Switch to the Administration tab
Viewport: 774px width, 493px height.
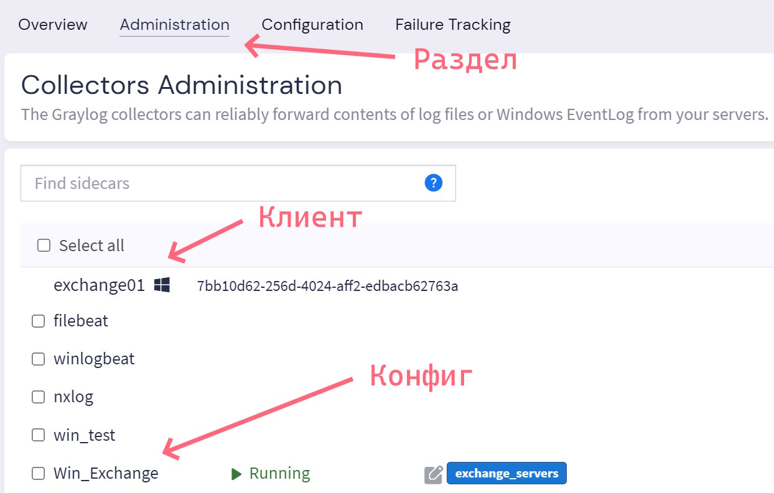(x=174, y=25)
